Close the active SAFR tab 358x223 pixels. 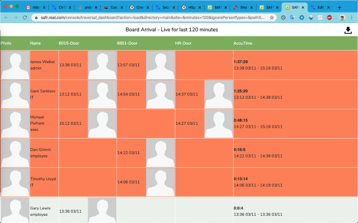pyautogui.click(x=303, y=8)
